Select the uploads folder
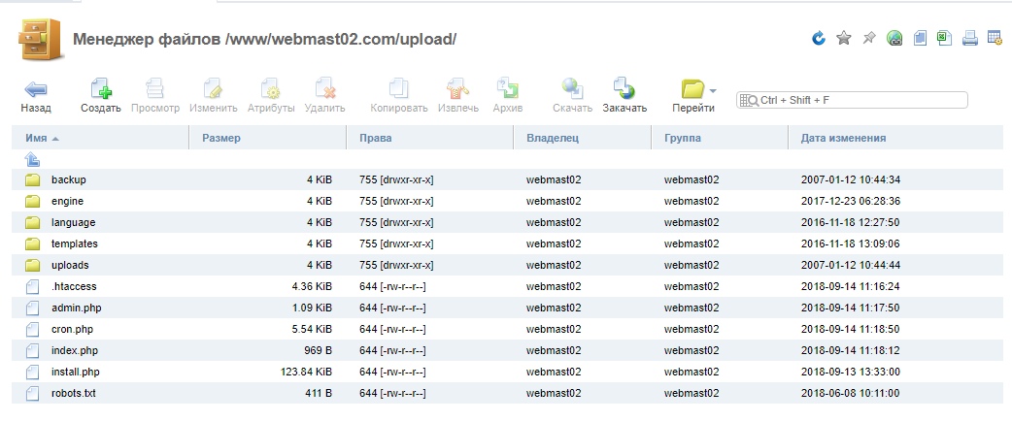1012x422 pixels. pyautogui.click(x=70, y=265)
